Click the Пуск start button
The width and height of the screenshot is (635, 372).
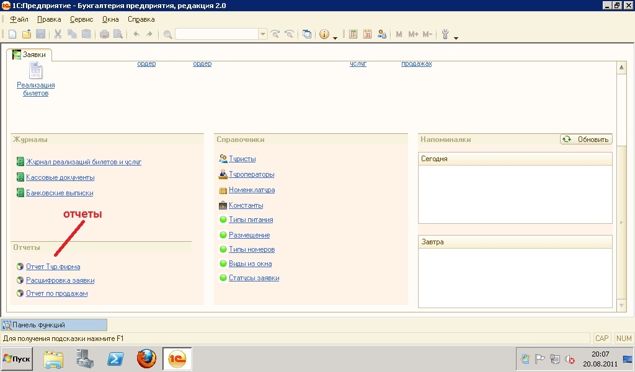click(x=17, y=358)
